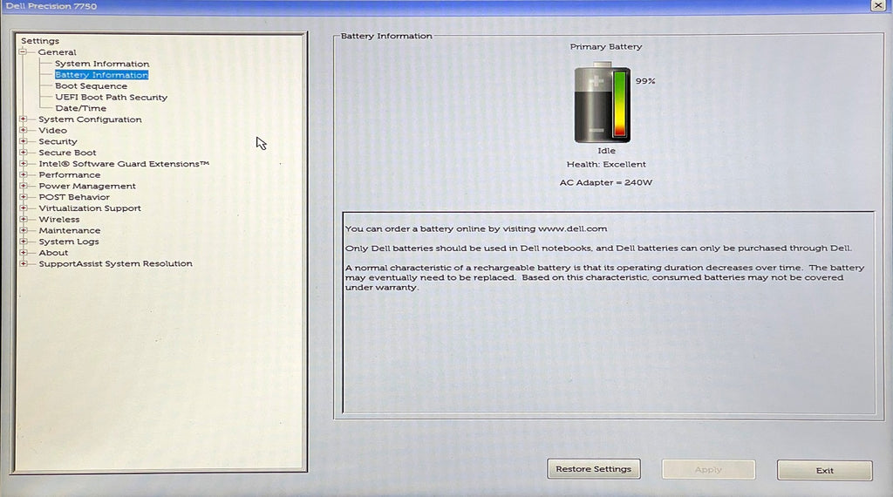Expand the Power Management node
This screenshot has width=893, height=497.
(x=24, y=186)
